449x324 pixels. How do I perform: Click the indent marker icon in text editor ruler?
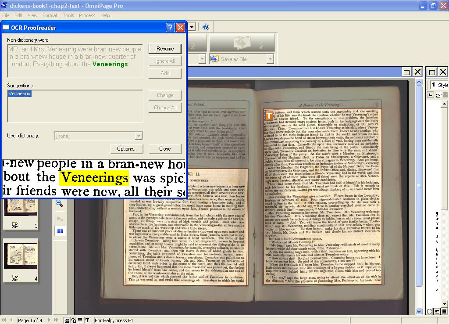click(x=438, y=95)
